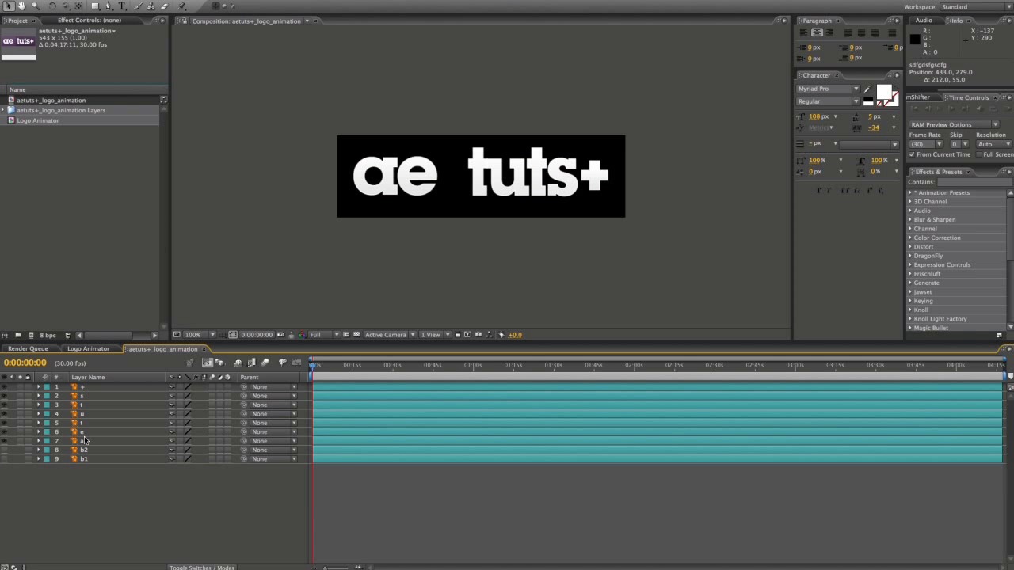Click the no-stroke color swatch

(x=893, y=101)
